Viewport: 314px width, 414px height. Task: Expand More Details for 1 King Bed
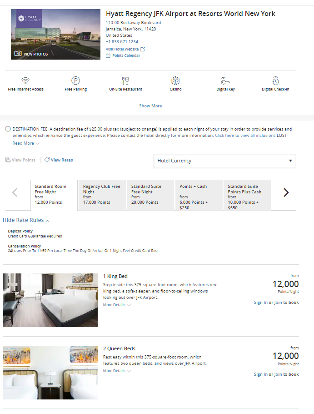pyautogui.click(x=117, y=305)
